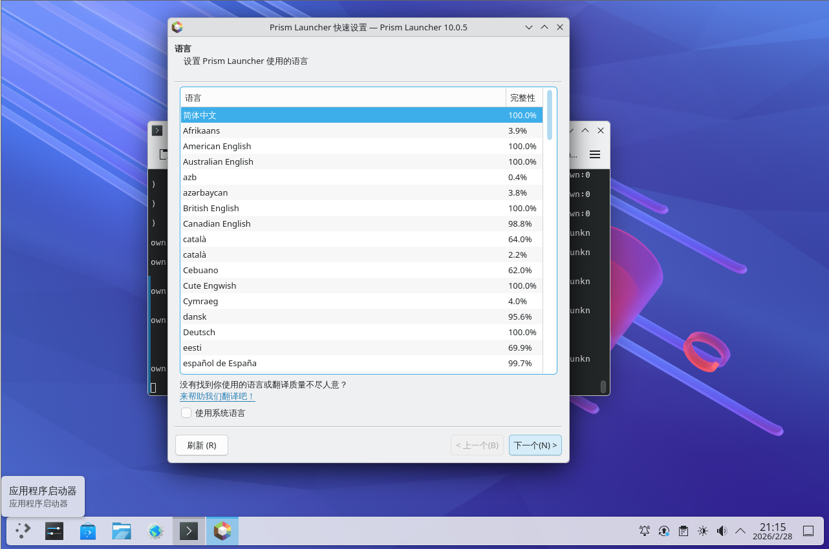Viewport: 829px width, 549px height.
Task: Maximize the terminal window behind
Action: [585, 130]
